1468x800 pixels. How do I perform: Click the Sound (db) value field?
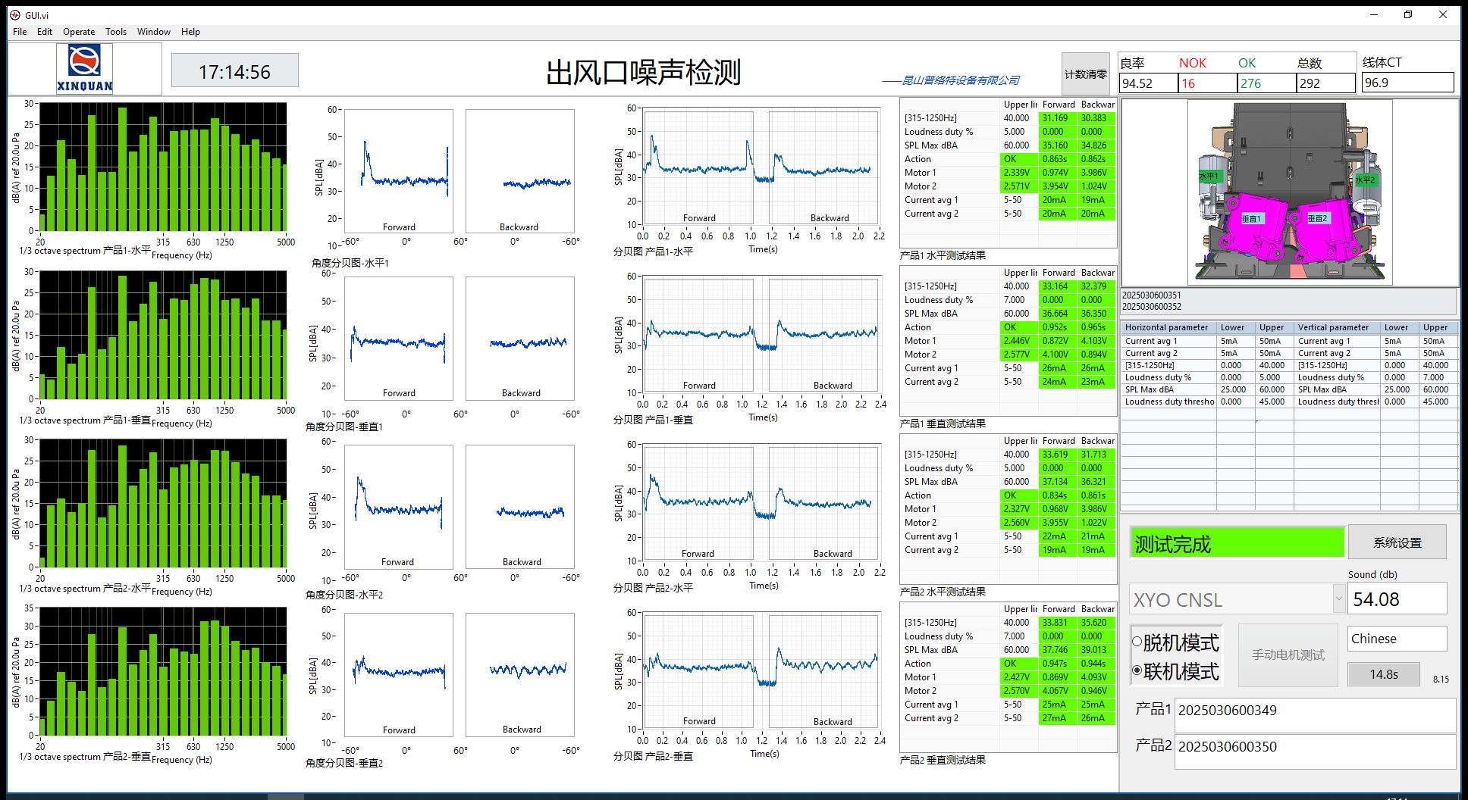(1397, 599)
